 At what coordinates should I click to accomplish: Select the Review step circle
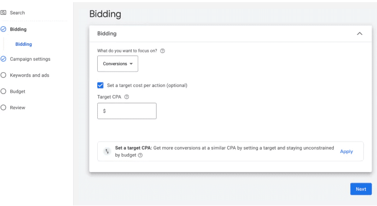3,108
